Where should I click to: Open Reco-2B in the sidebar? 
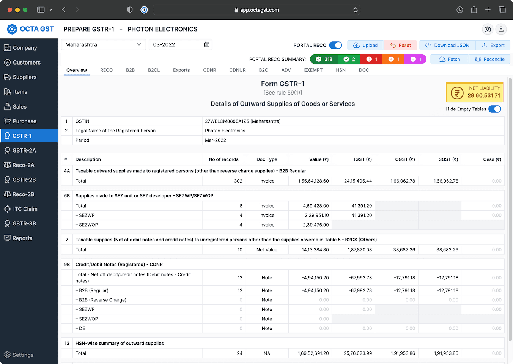coord(29,194)
